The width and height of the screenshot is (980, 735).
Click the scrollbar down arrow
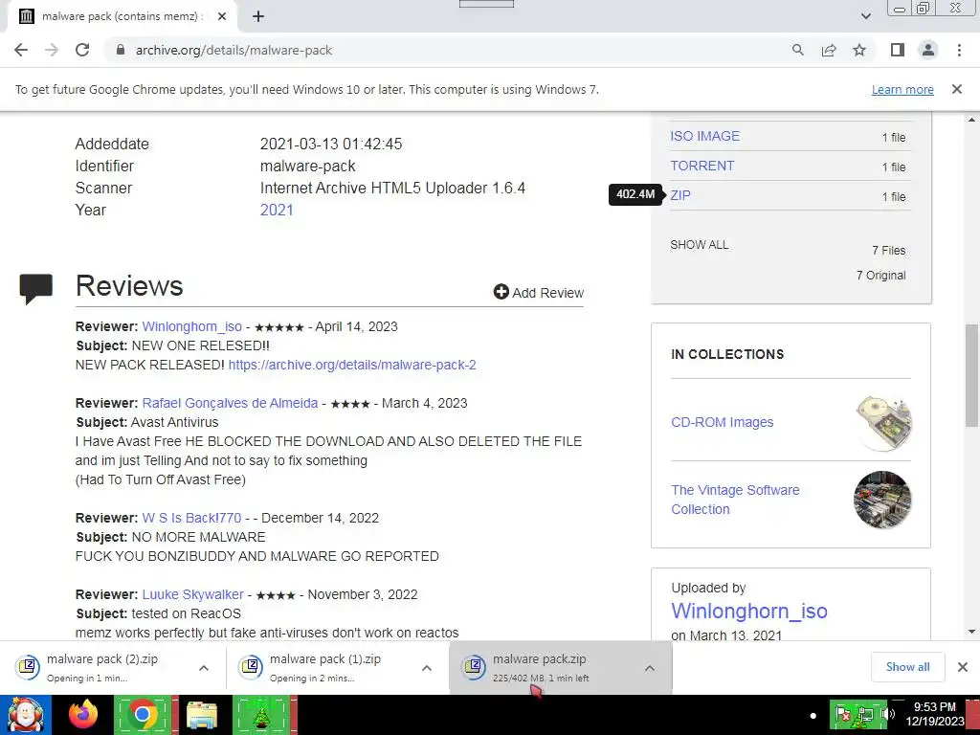(971, 632)
